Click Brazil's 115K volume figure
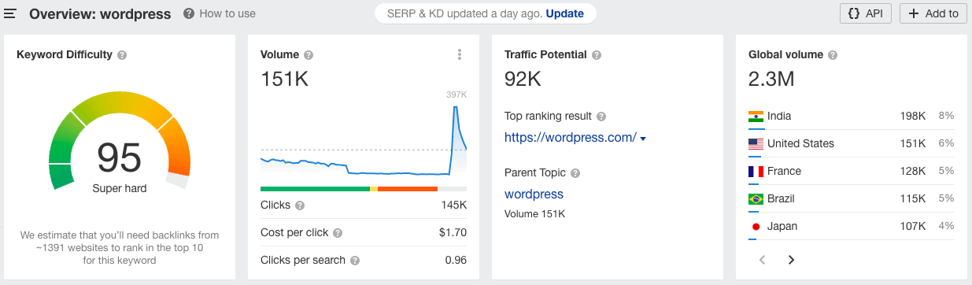This screenshot has width=972, height=285. pos(913,199)
